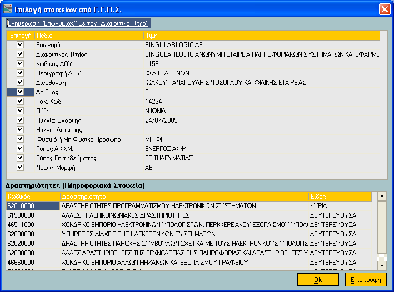Toggle the Ημ/νία Έναρξης checkbox

click(x=21, y=120)
